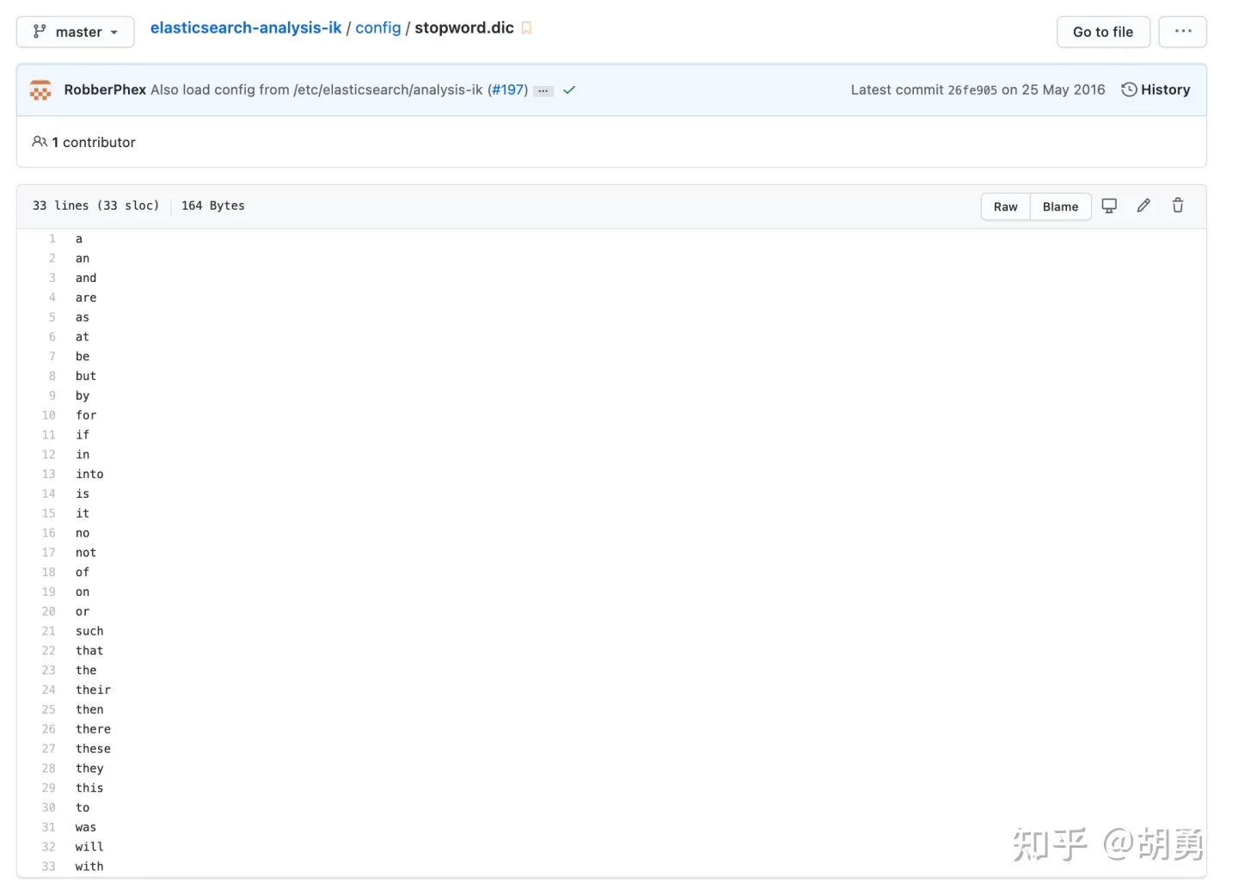This screenshot has height=895, width=1238.
Task: Open pull request #197 link
Action: (510, 89)
